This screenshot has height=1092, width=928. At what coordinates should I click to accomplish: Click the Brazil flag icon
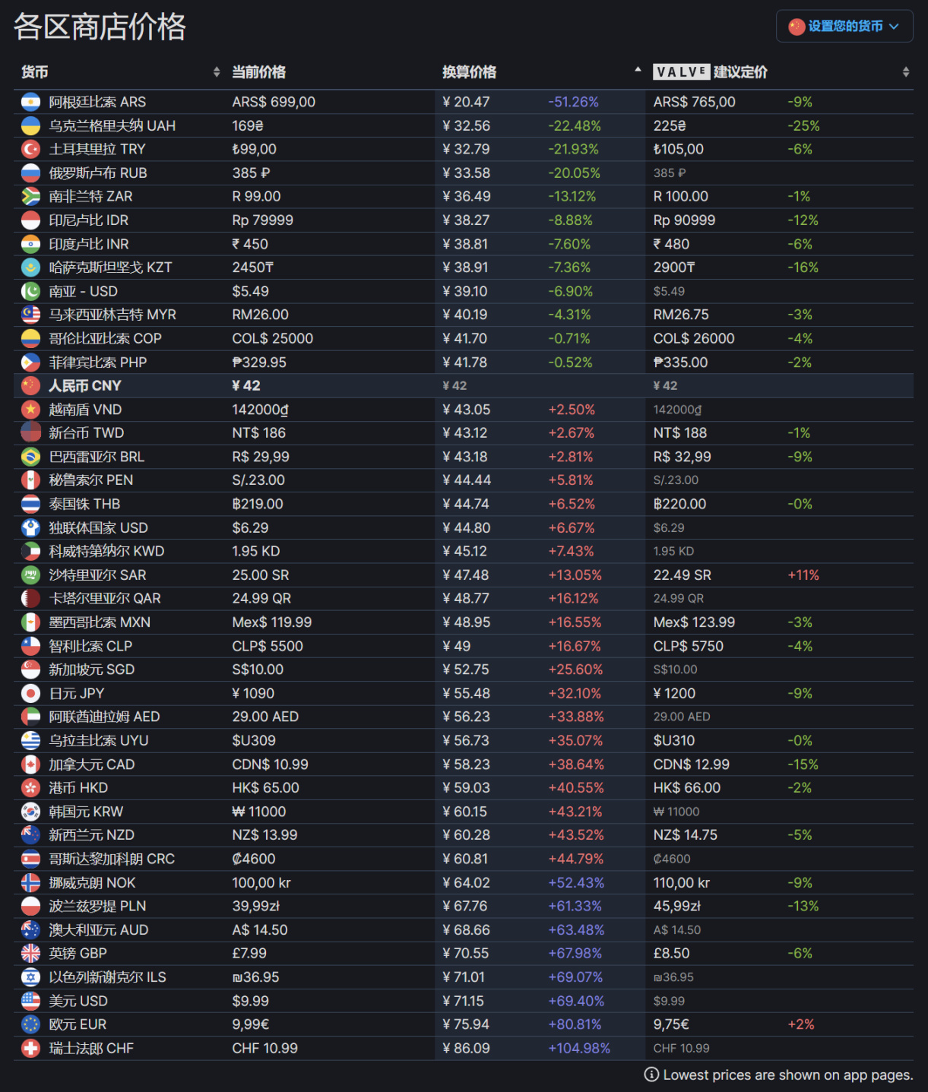coord(30,457)
